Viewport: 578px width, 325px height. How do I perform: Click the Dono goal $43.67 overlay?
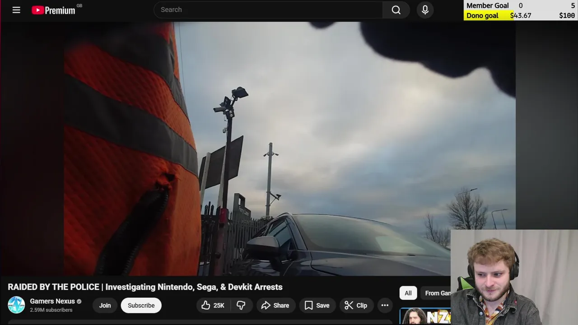pyautogui.click(x=521, y=15)
